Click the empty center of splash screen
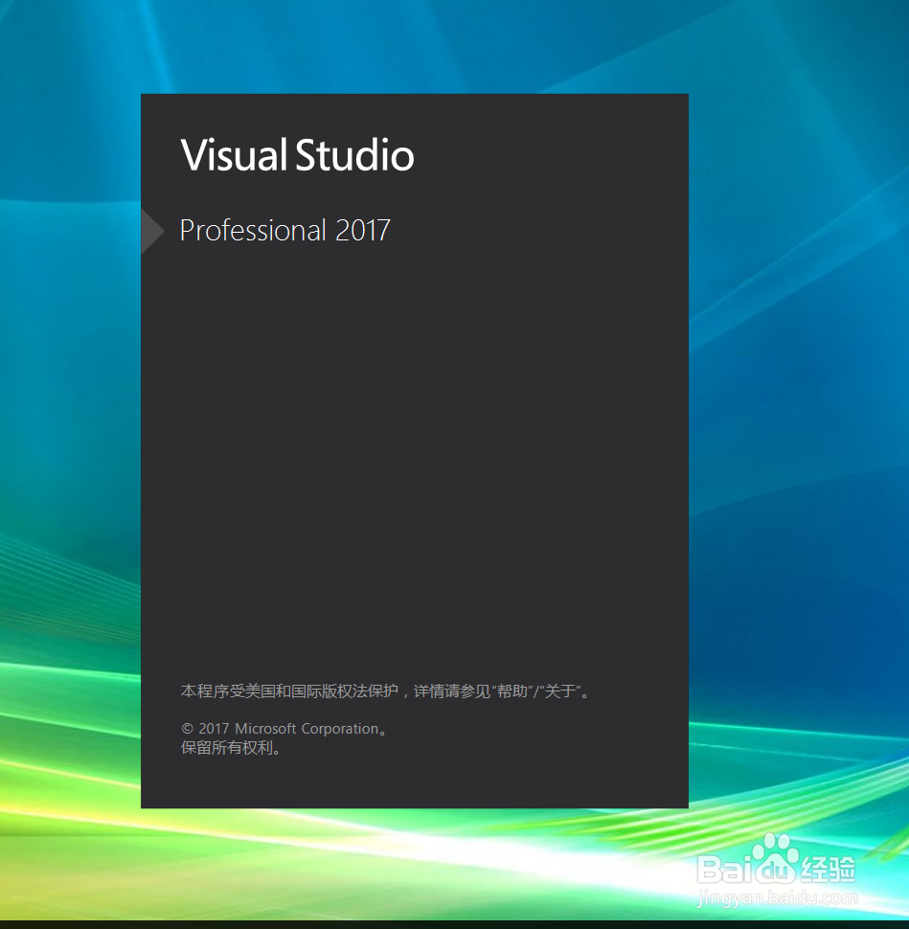909x929 pixels. pyautogui.click(x=414, y=460)
